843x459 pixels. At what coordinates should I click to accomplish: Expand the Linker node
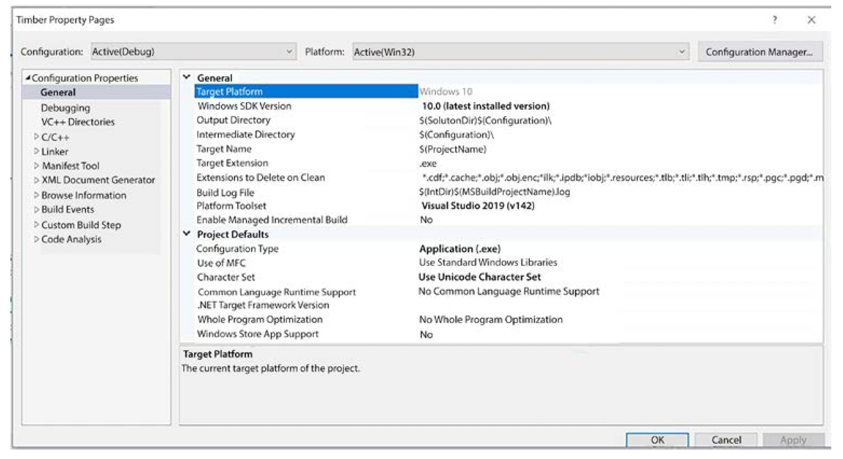(36, 151)
